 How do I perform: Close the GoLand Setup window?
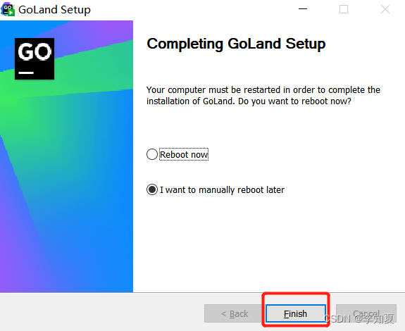tap(385, 9)
